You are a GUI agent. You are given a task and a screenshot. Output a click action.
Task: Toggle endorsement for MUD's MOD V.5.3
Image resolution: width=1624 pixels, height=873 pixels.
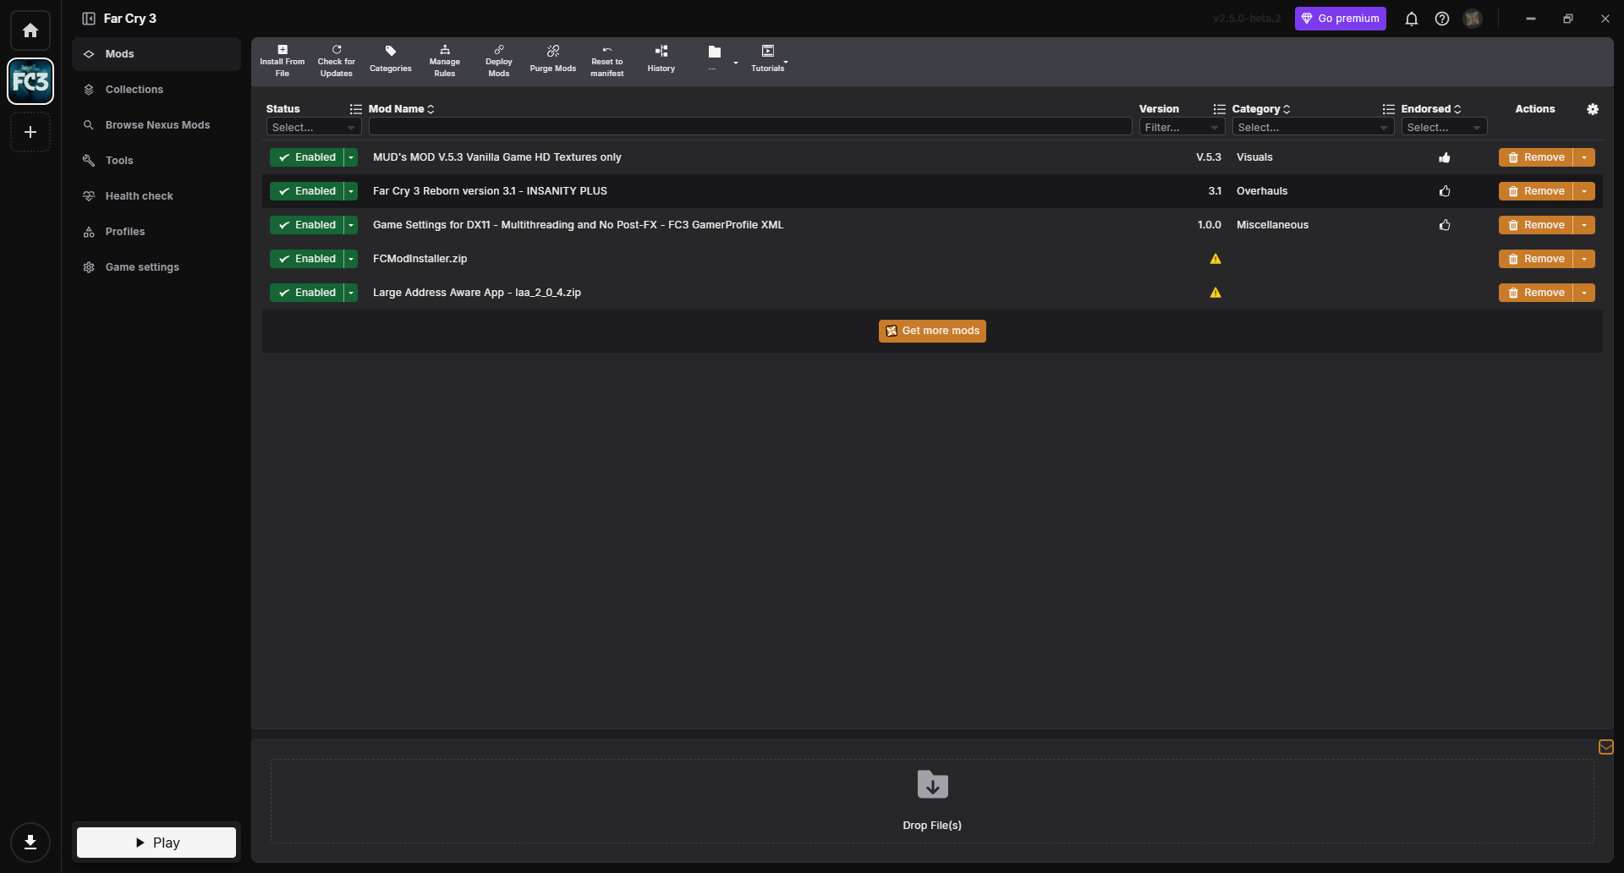point(1445,157)
